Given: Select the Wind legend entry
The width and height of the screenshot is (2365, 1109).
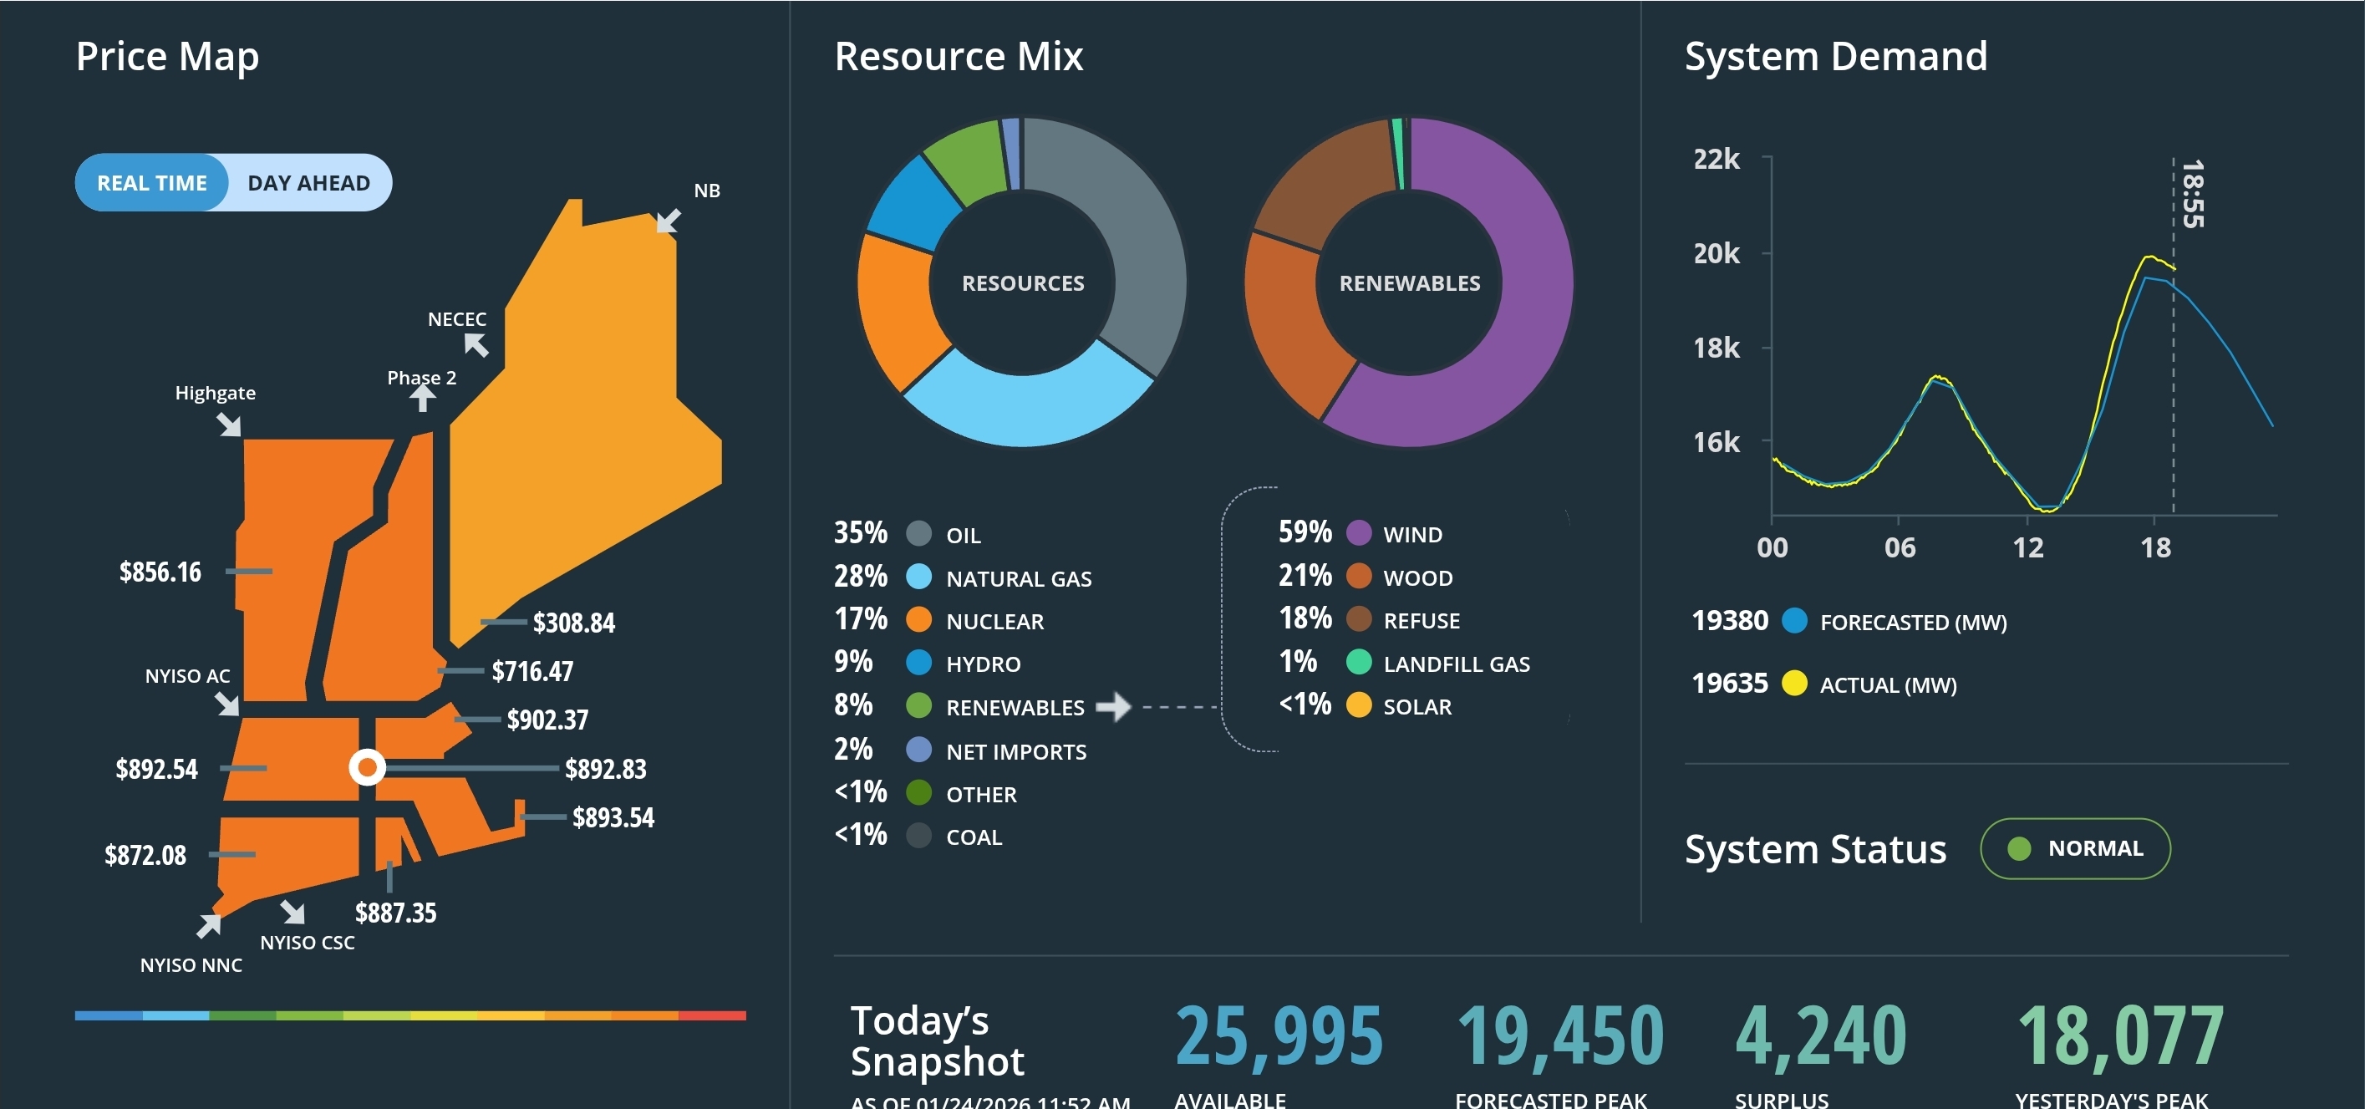Looking at the screenshot, I should (x=1412, y=534).
